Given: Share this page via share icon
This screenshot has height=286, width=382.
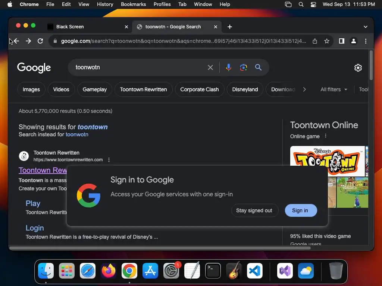Looking at the screenshot, I should [315, 41].
